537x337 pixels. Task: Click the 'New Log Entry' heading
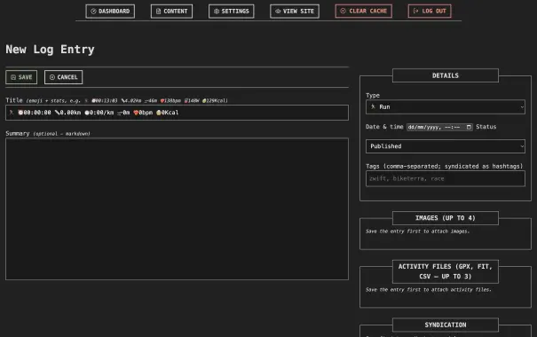pos(50,50)
